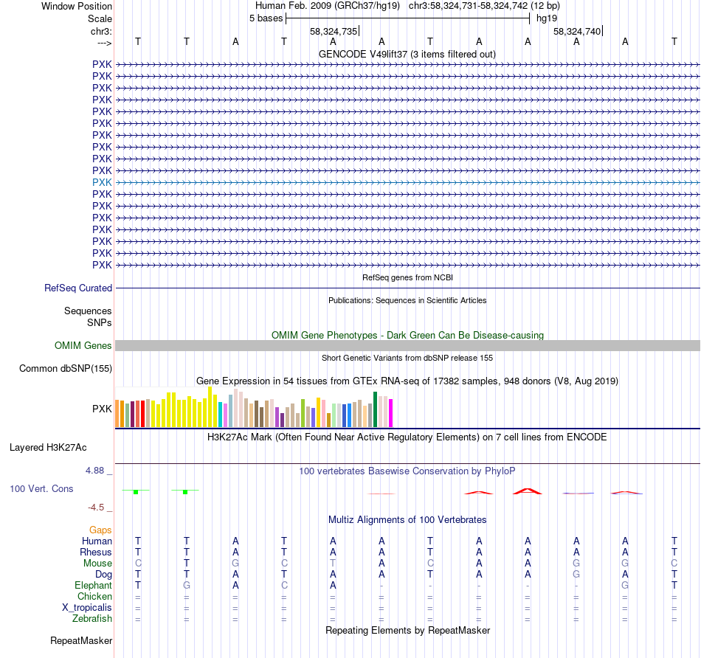The width and height of the screenshot is (701, 658).
Task: Click the tall dark-green GTEx expression bar
Action: click(x=375, y=409)
